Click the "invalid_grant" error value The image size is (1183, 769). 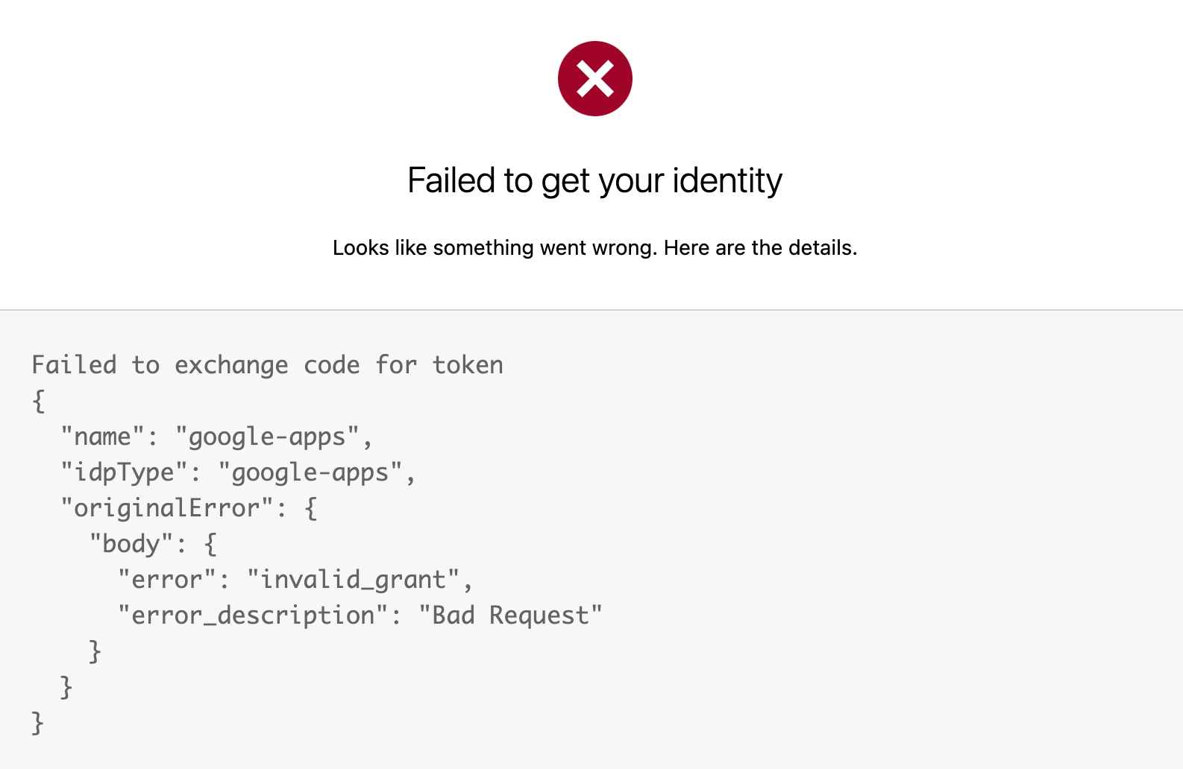[x=353, y=580]
